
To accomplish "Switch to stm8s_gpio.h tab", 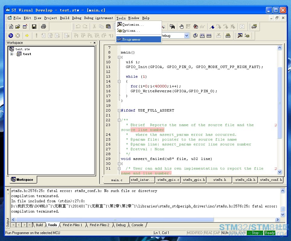I will (x=194, y=180).
